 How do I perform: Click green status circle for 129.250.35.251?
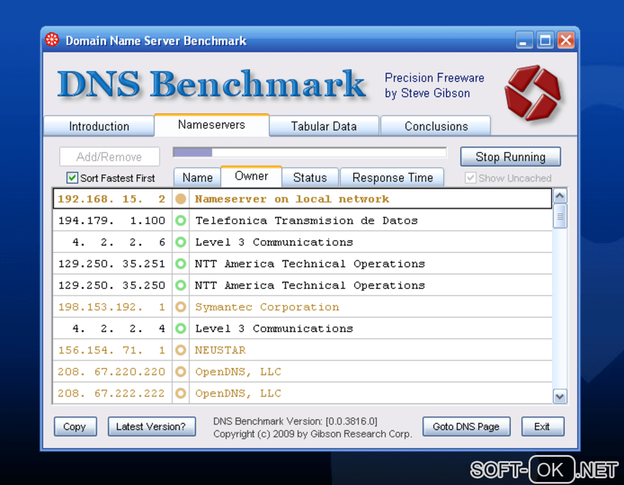click(180, 263)
